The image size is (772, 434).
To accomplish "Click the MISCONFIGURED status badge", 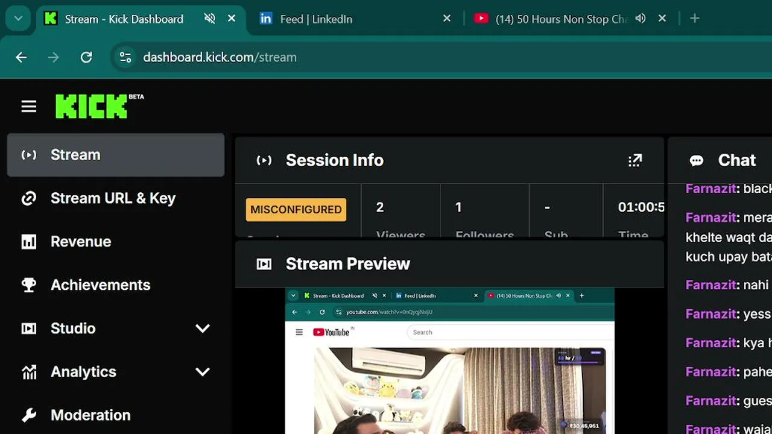I will (296, 210).
